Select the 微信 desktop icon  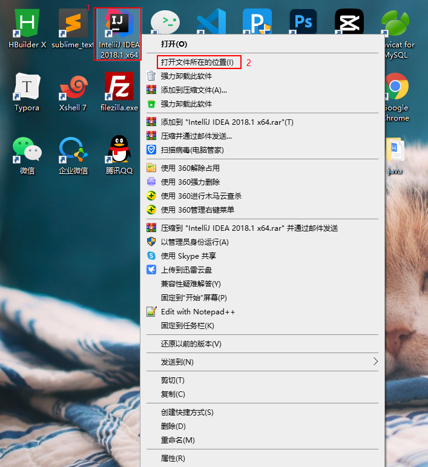coord(27,156)
